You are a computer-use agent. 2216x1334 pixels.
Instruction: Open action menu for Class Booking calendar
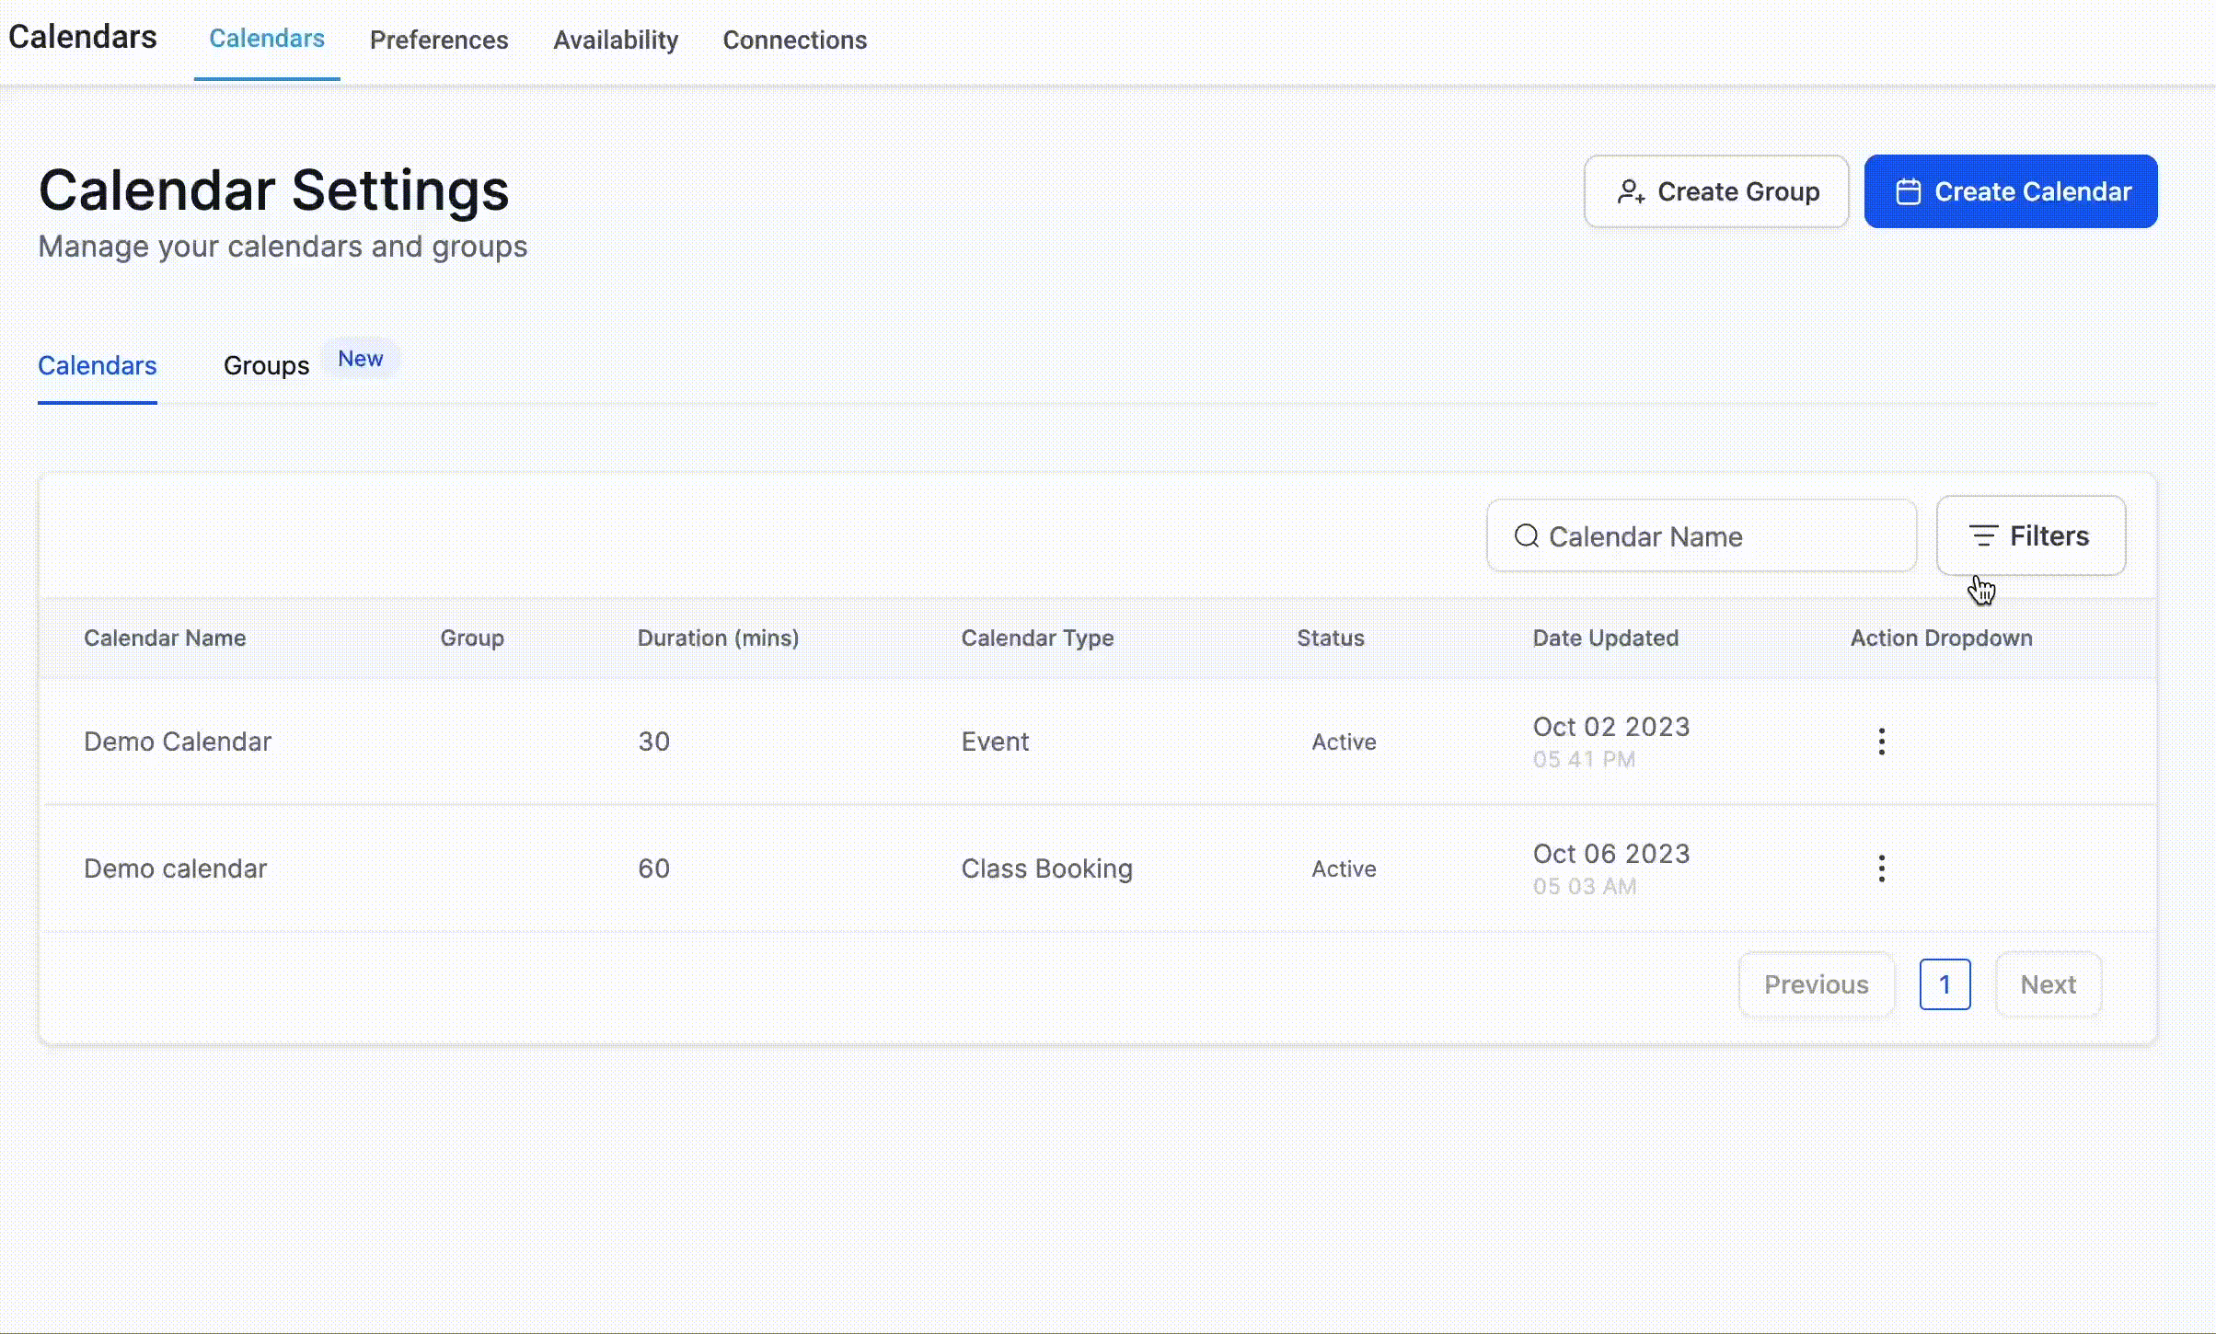[x=1881, y=868]
